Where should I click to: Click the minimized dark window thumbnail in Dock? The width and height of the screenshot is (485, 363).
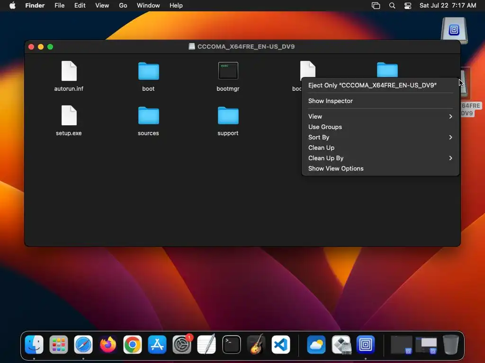pyautogui.click(x=402, y=345)
